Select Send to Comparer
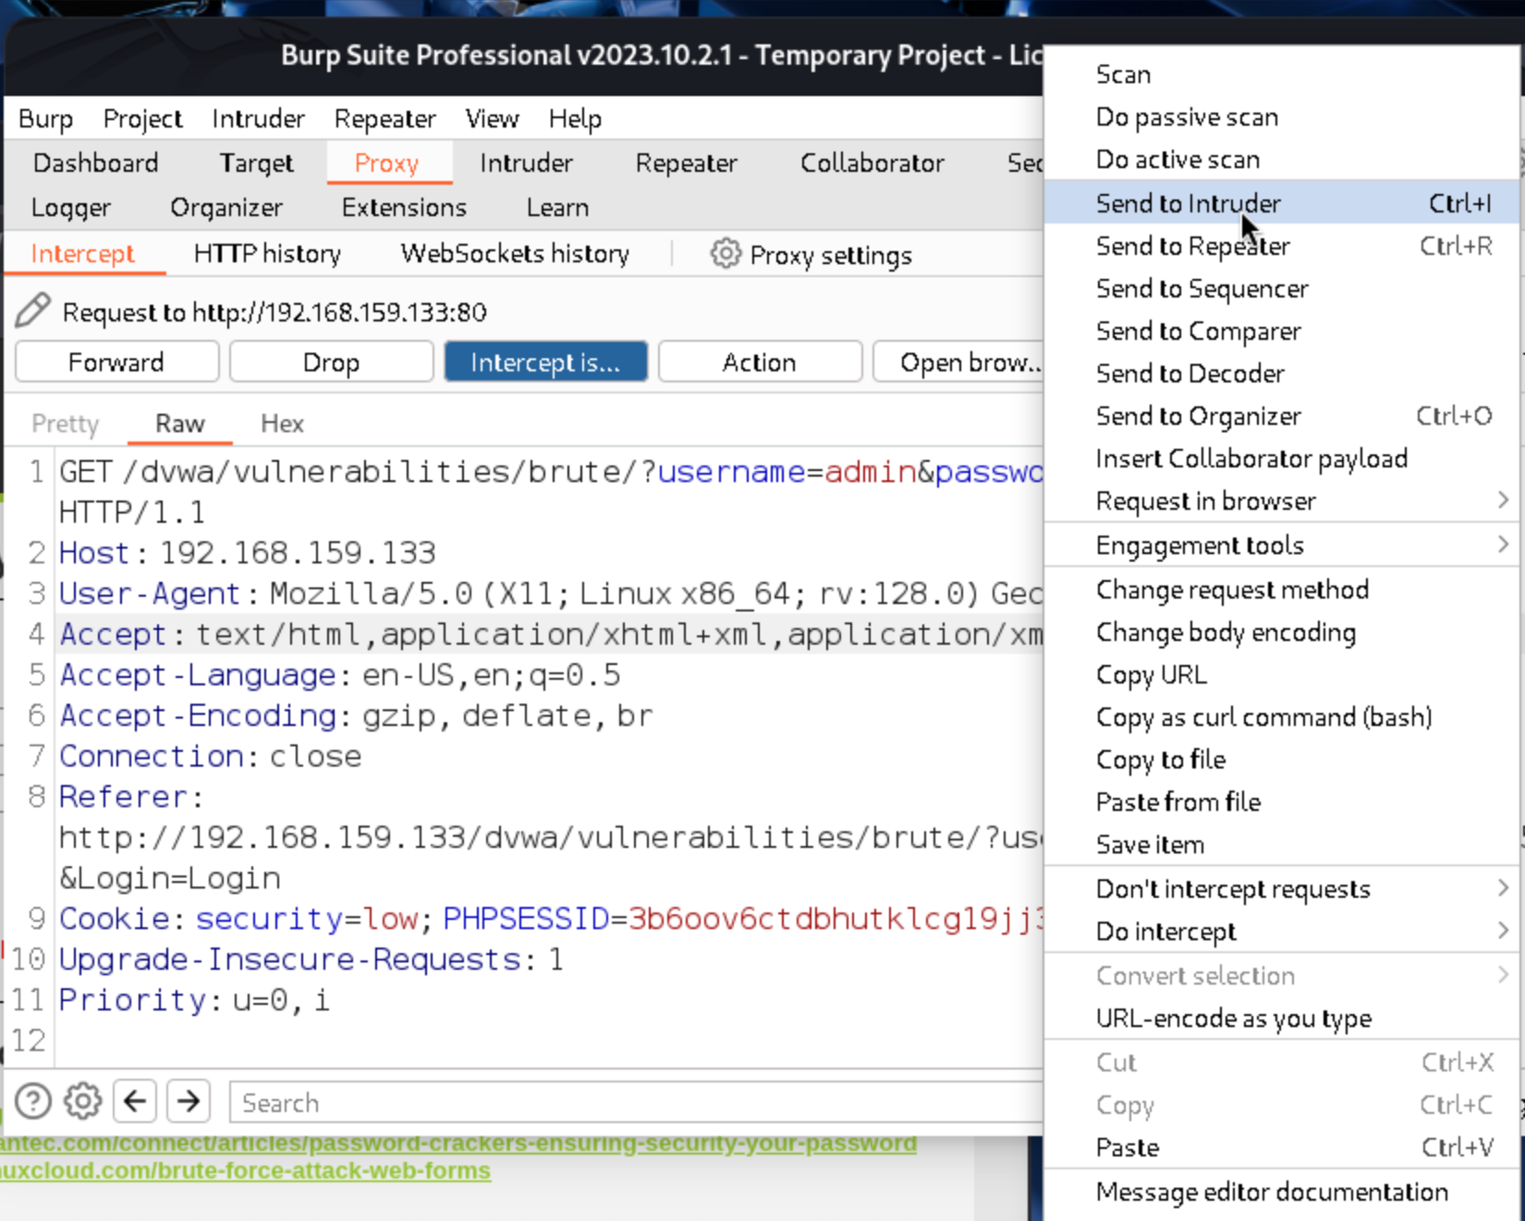The height and width of the screenshot is (1221, 1525). (x=1283, y=331)
